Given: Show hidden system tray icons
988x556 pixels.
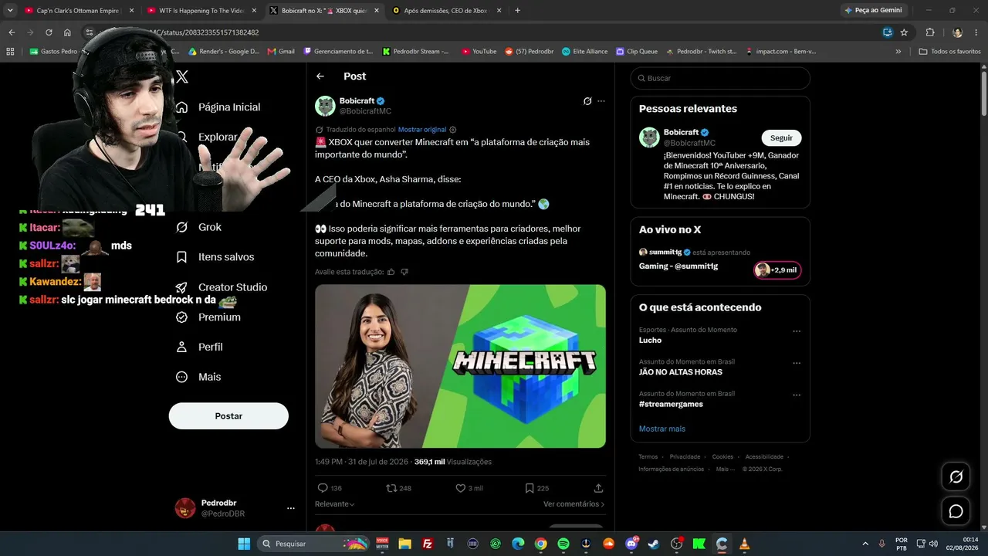Looking at the screenshot, I should coord(864,544).
